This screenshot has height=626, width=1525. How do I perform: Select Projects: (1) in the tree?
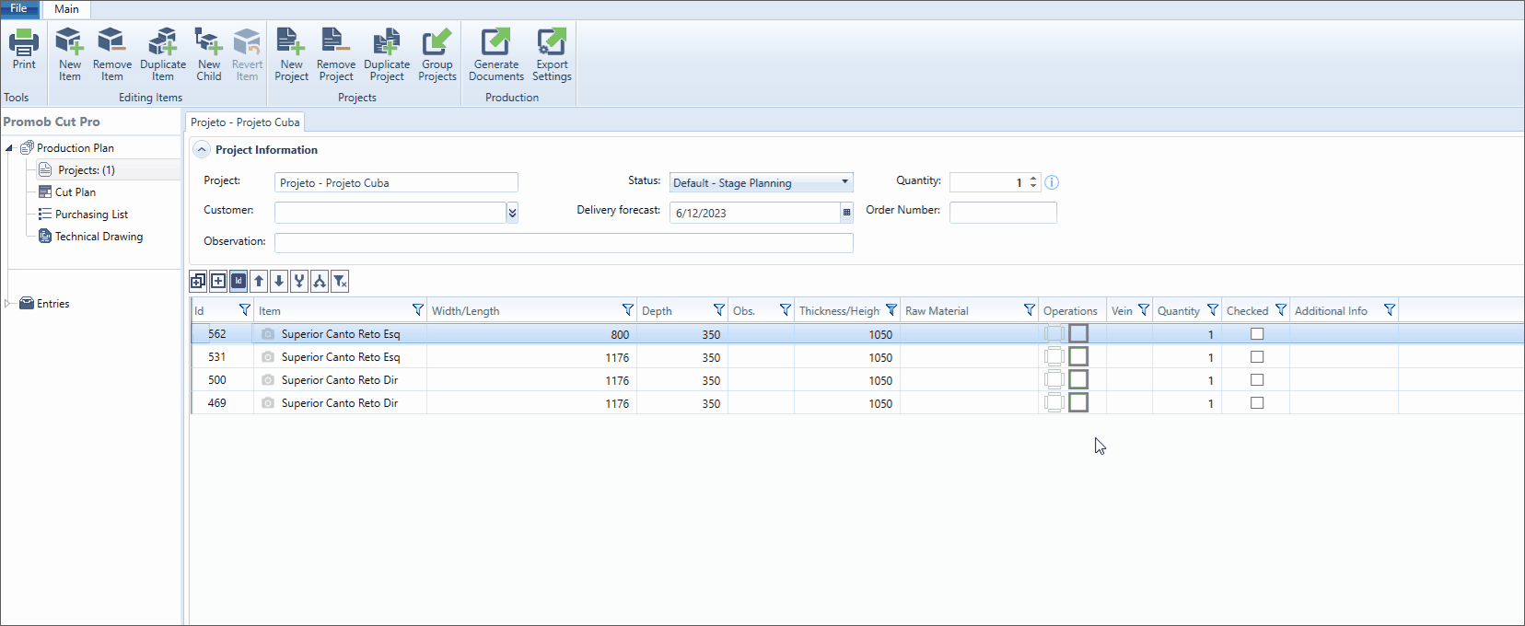(x=87, y=170)
